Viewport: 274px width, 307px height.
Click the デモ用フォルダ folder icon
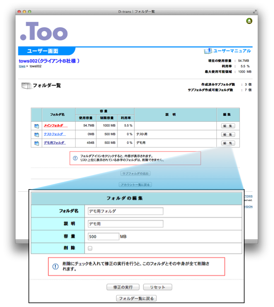(x=37, y=143)
